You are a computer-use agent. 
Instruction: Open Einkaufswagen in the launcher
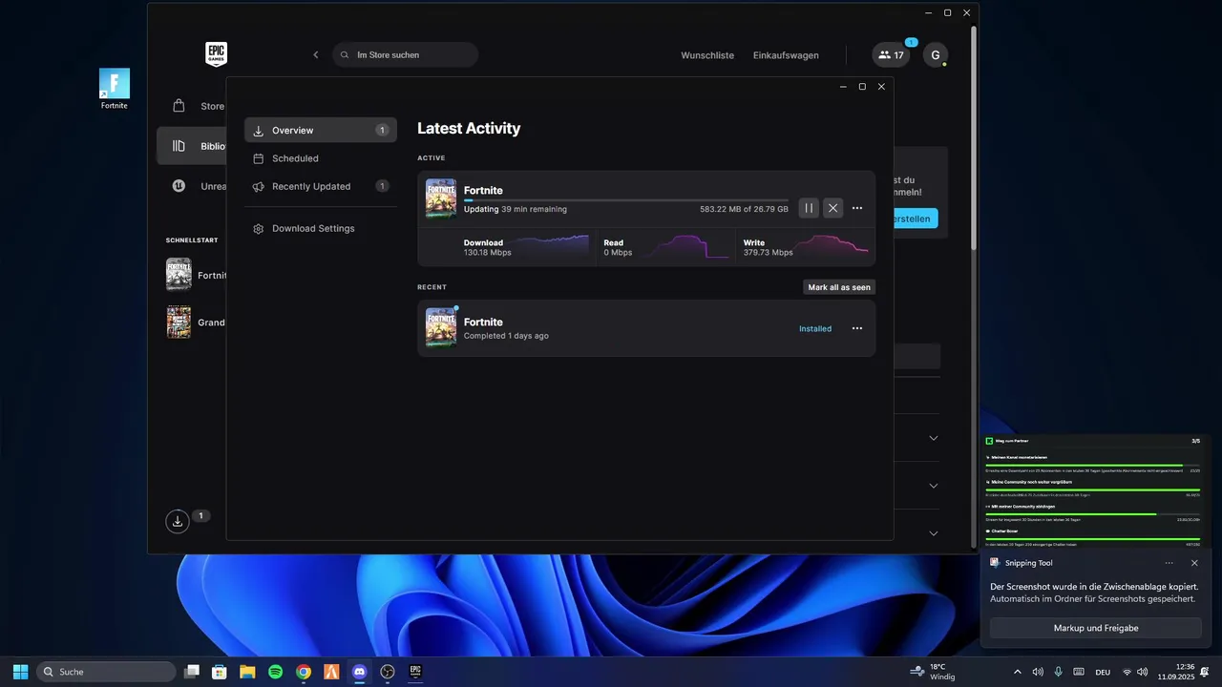786,55
